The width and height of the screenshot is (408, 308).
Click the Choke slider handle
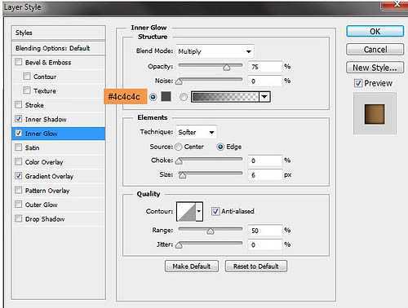point(179,161)
